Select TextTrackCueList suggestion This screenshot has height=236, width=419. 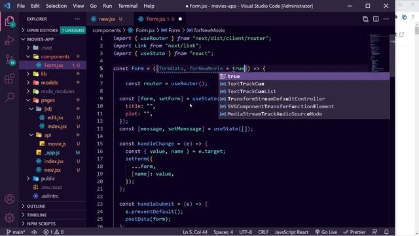pyautogui.click(x=304, y=91)
